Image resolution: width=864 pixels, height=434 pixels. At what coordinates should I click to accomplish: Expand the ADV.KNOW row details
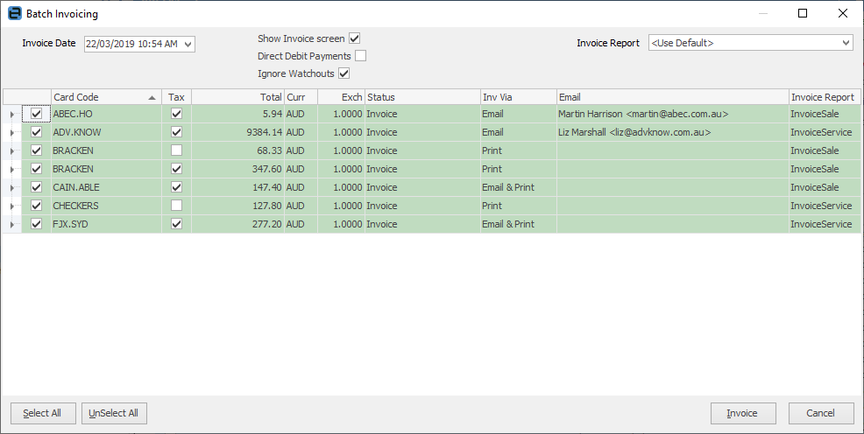pyautogui.click(x=11, y=133)
